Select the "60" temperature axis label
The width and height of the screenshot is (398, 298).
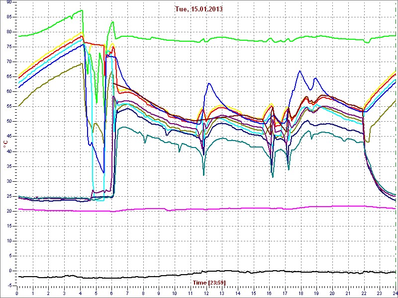click(x=9, y=92)
